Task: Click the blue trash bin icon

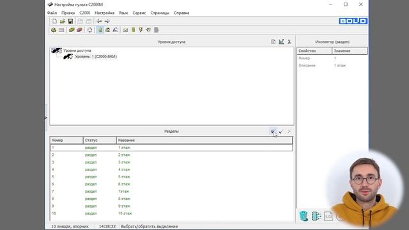Action: tap(304, 216)
